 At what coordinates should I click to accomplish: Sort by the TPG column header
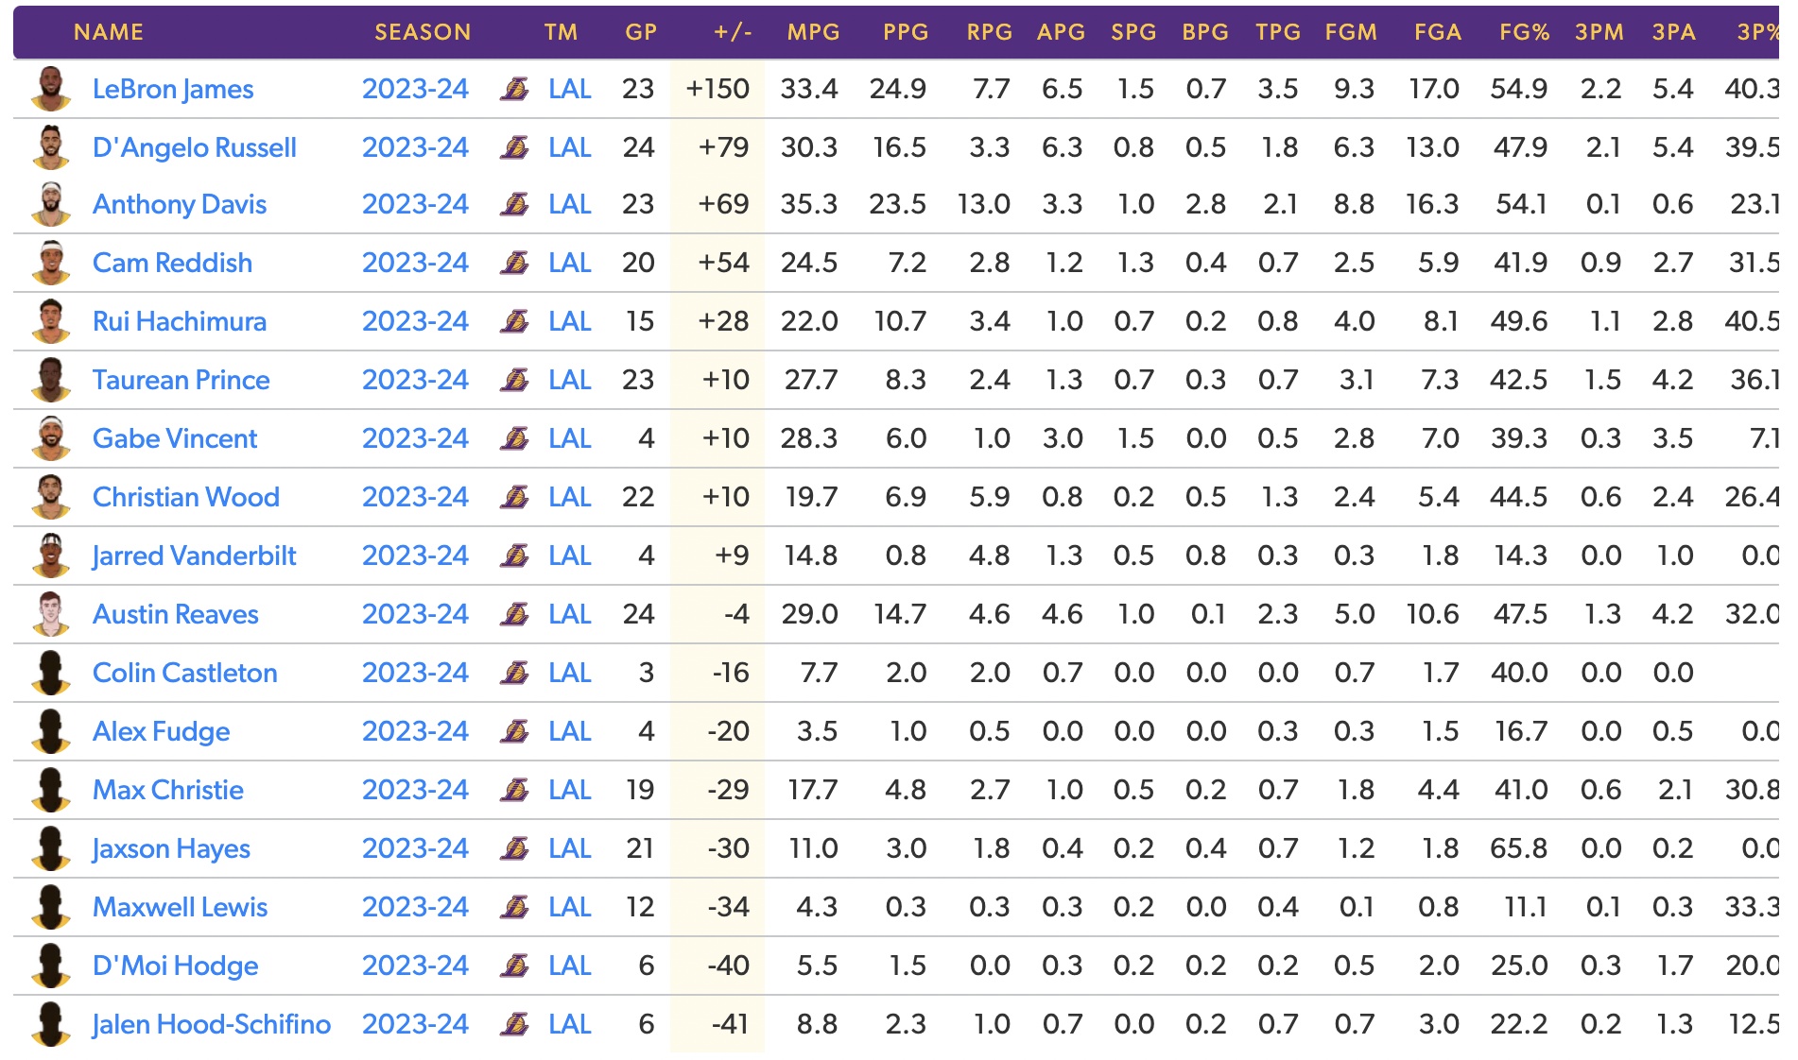[1278, 32]
